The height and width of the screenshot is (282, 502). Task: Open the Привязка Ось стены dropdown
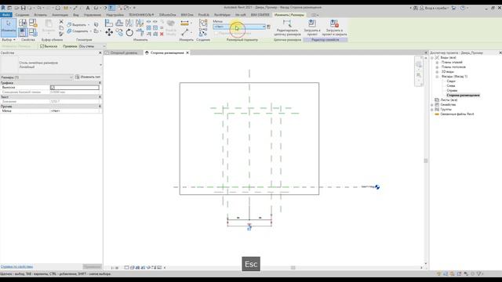[92, 46]
